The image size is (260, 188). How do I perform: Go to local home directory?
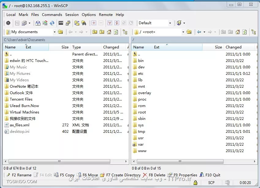109,32
